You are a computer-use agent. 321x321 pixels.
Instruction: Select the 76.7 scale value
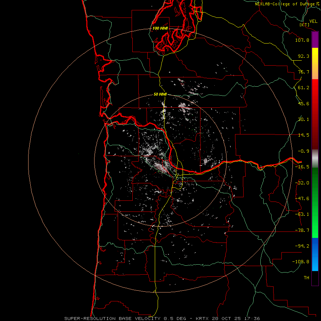(304, 72)
